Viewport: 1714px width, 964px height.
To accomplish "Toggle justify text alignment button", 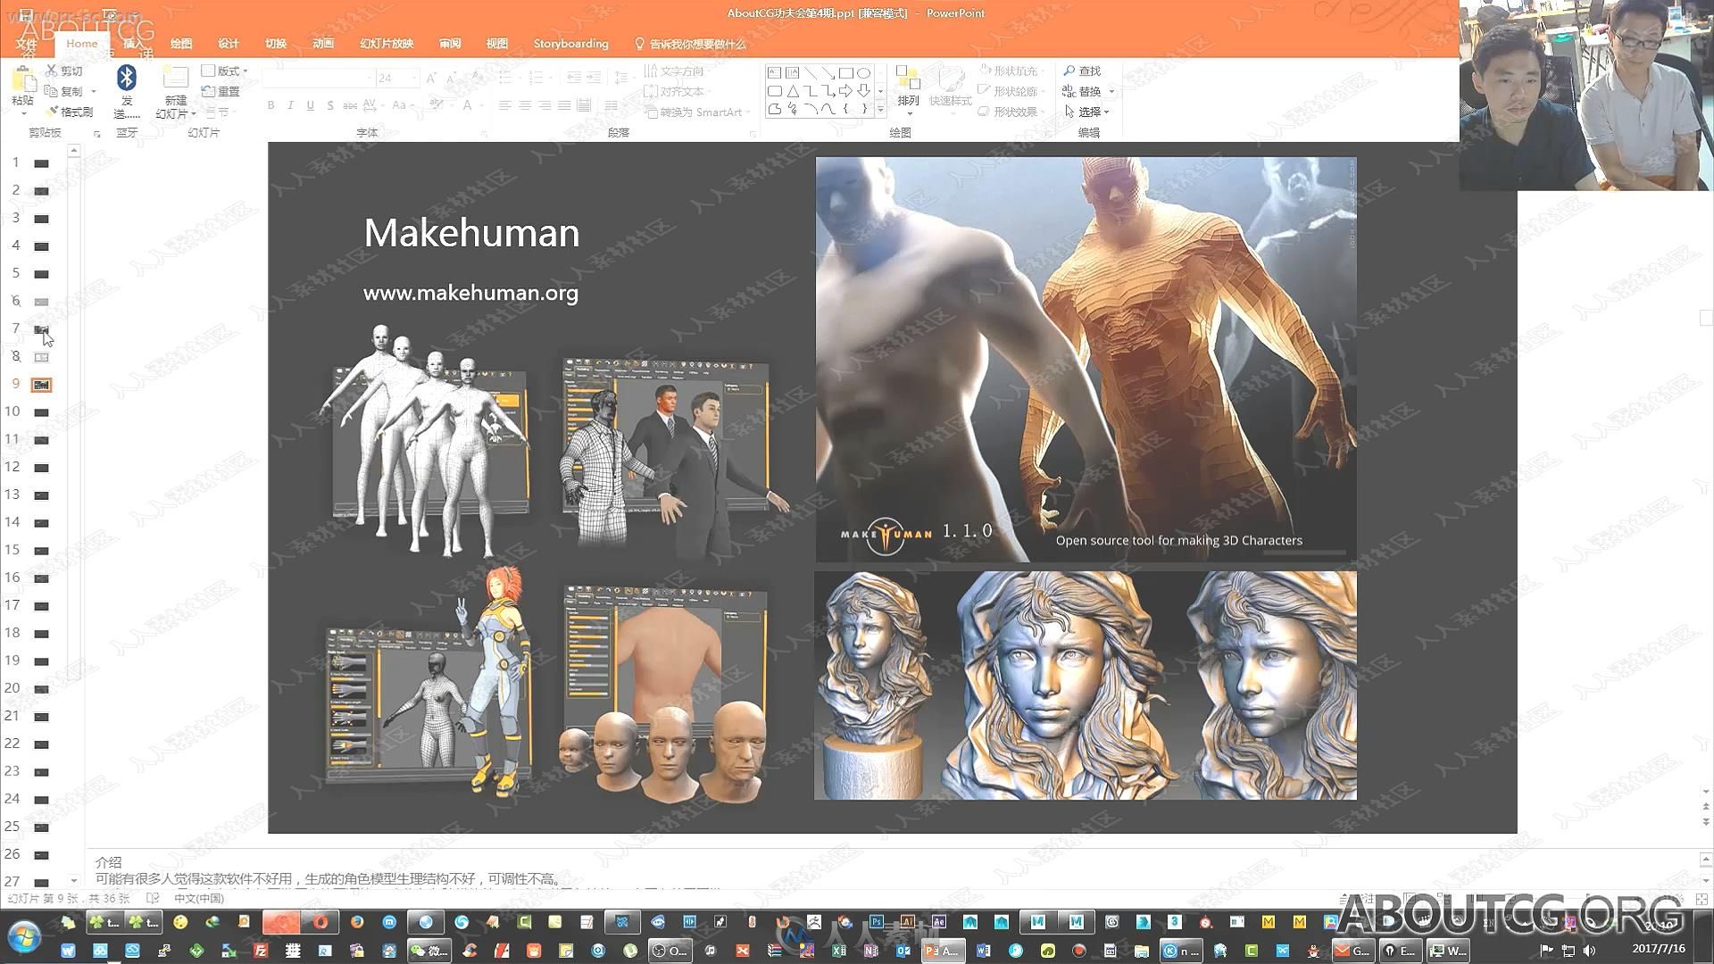I will click(x=564, y=105).
